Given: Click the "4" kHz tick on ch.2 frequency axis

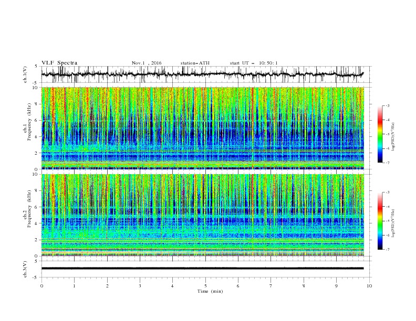Looking at the screenshot, I should 37,223.
